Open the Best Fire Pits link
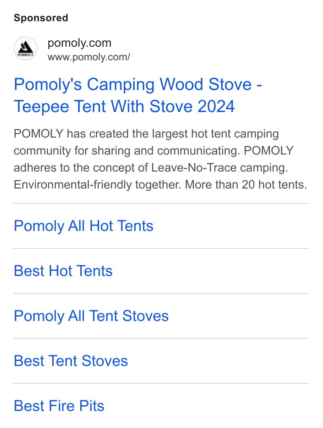This screenshot has width=323, height=428. tap(59, 406)
